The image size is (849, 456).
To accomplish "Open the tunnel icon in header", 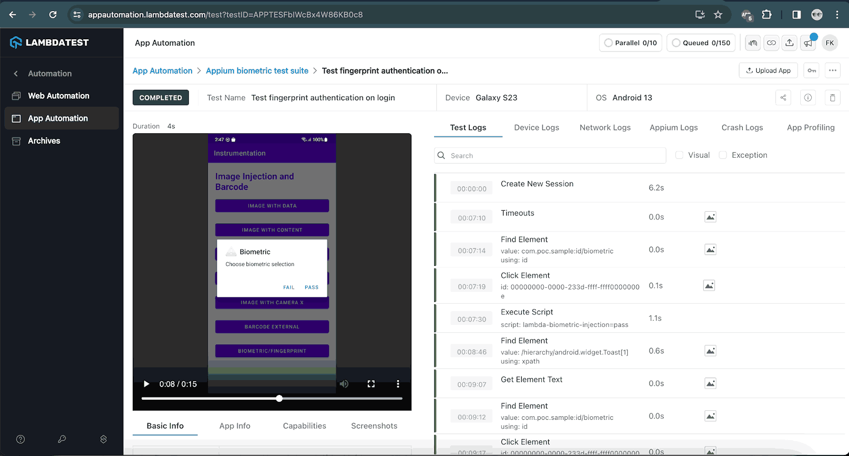I will coord(753,43).
